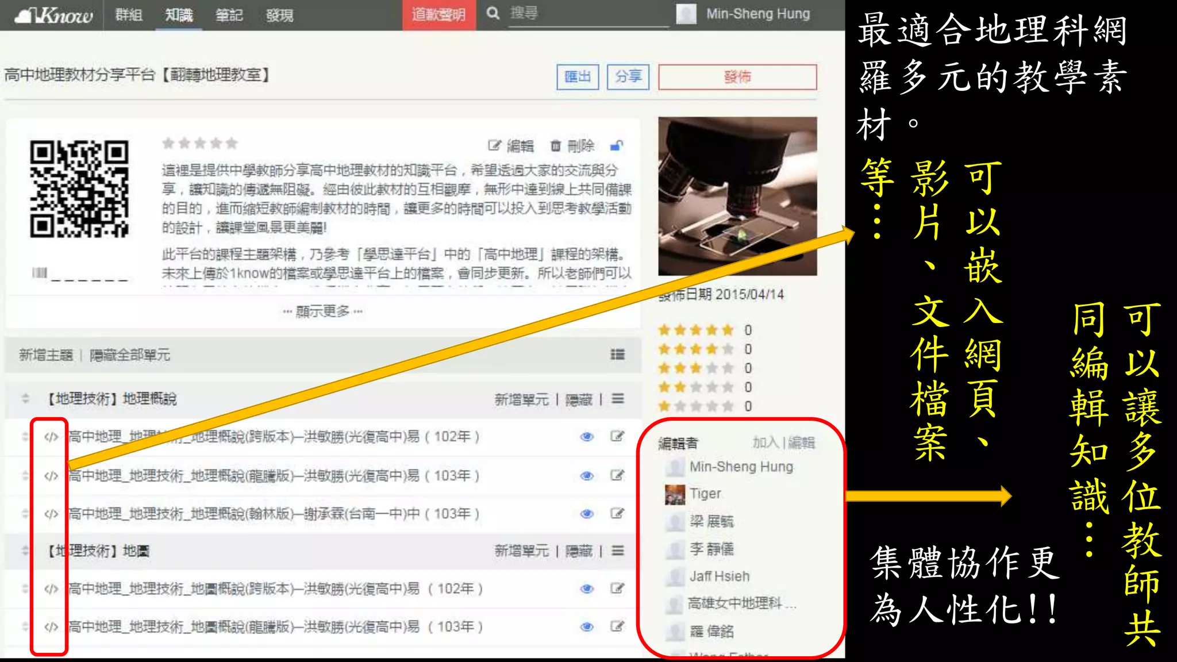Click the 匯出 export button

pyautogui.click(x=578, y=77)
